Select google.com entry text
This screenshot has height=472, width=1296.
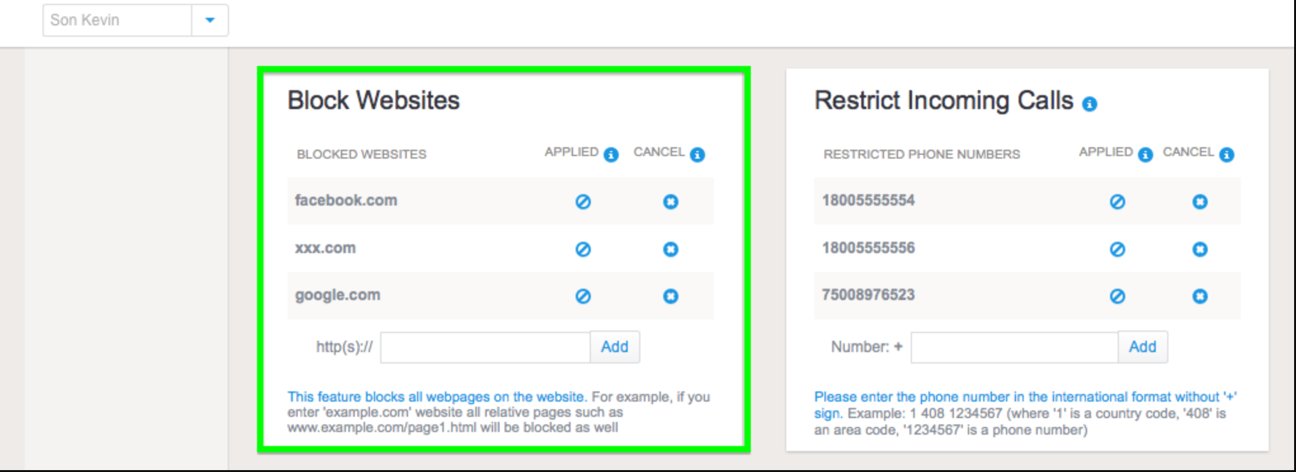point(338,296)
